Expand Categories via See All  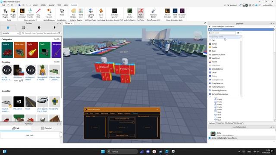click(x=57, y=39)
